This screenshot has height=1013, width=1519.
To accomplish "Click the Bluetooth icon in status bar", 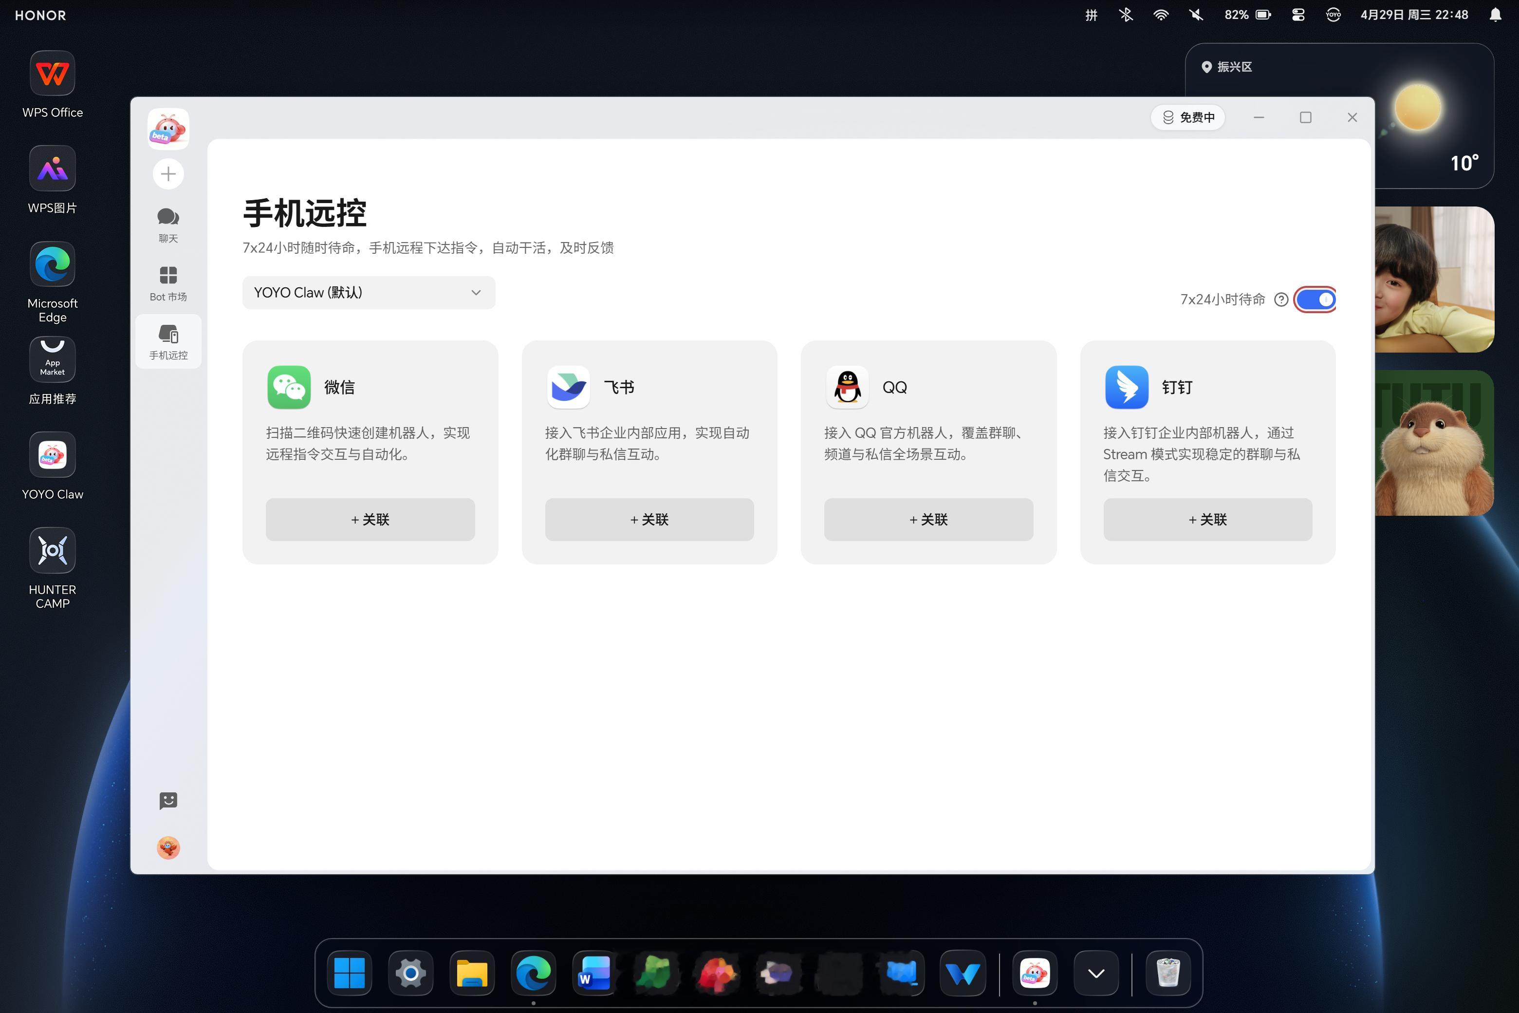I will (1126, 15).
